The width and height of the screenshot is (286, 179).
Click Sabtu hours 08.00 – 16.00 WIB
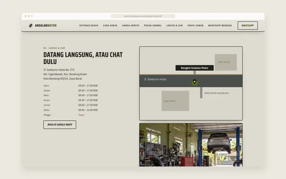coord(88,110)
